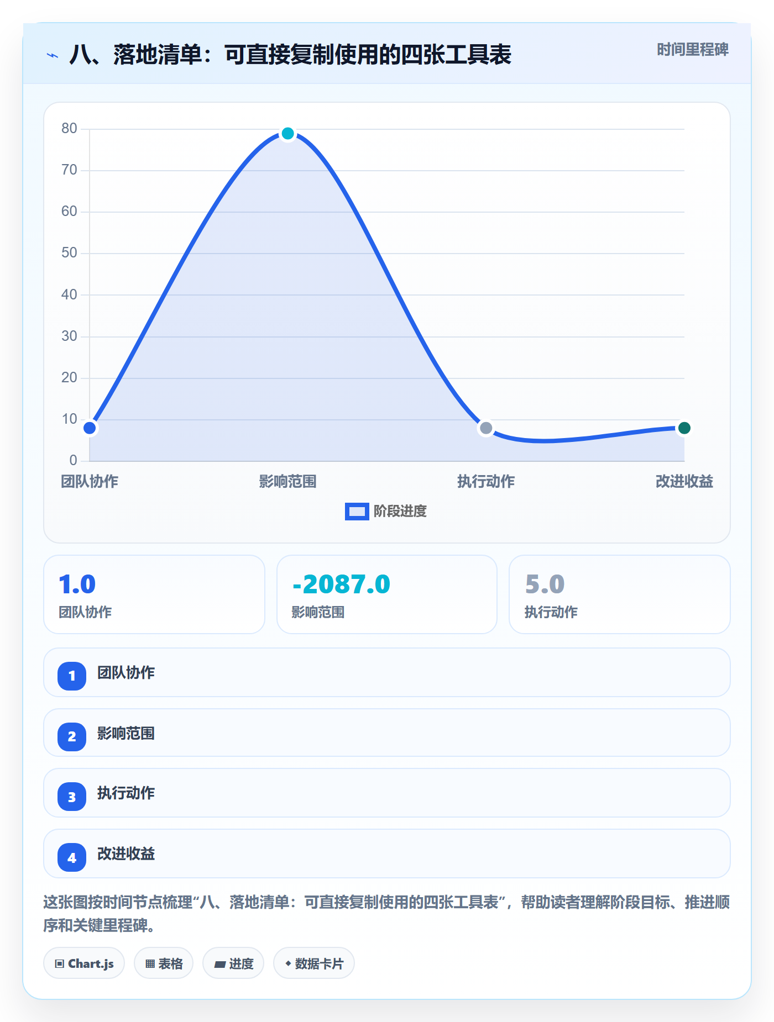Click the 团队协作 x-axis label
774x1022 pixels.
pyautogui.click(x=90, y=482)
